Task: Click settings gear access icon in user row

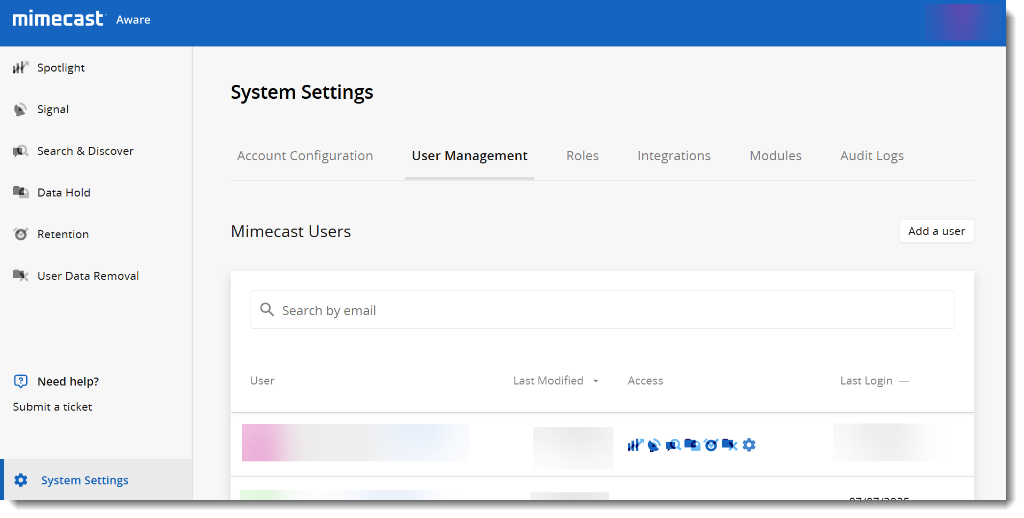Action: pos(749,445)
